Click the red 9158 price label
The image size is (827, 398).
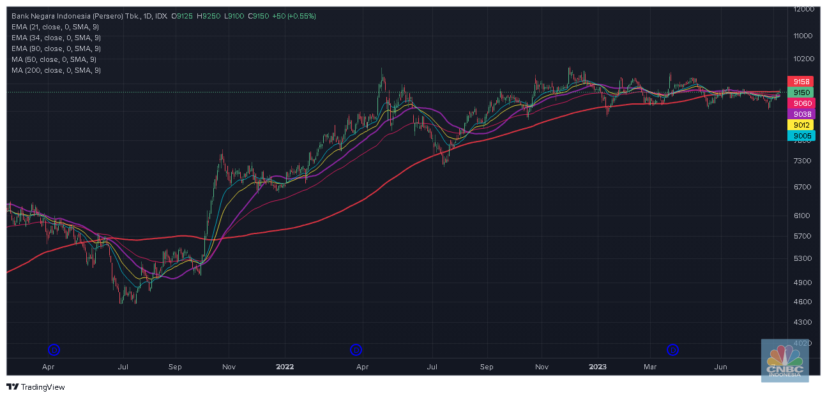801,82
